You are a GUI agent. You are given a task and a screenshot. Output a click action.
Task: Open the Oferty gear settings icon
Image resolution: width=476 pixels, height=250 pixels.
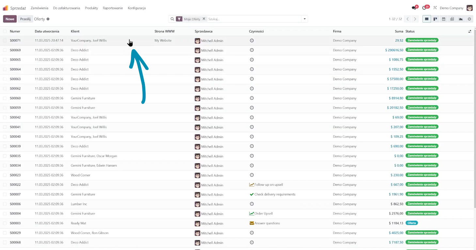point(48,19)
